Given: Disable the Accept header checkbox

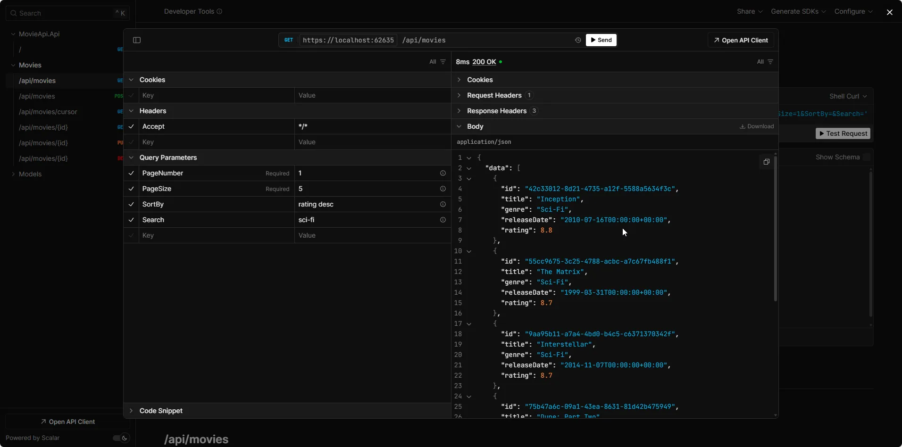Looking at the screenshot, I should pyautogui.click(x=131, y=126).
